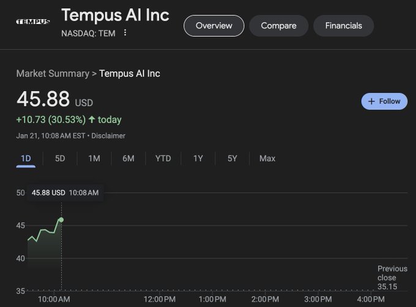The height and width of the screenshot is (307, 416).
Task: Select the YTD chart range
Action: coord(163,158)
